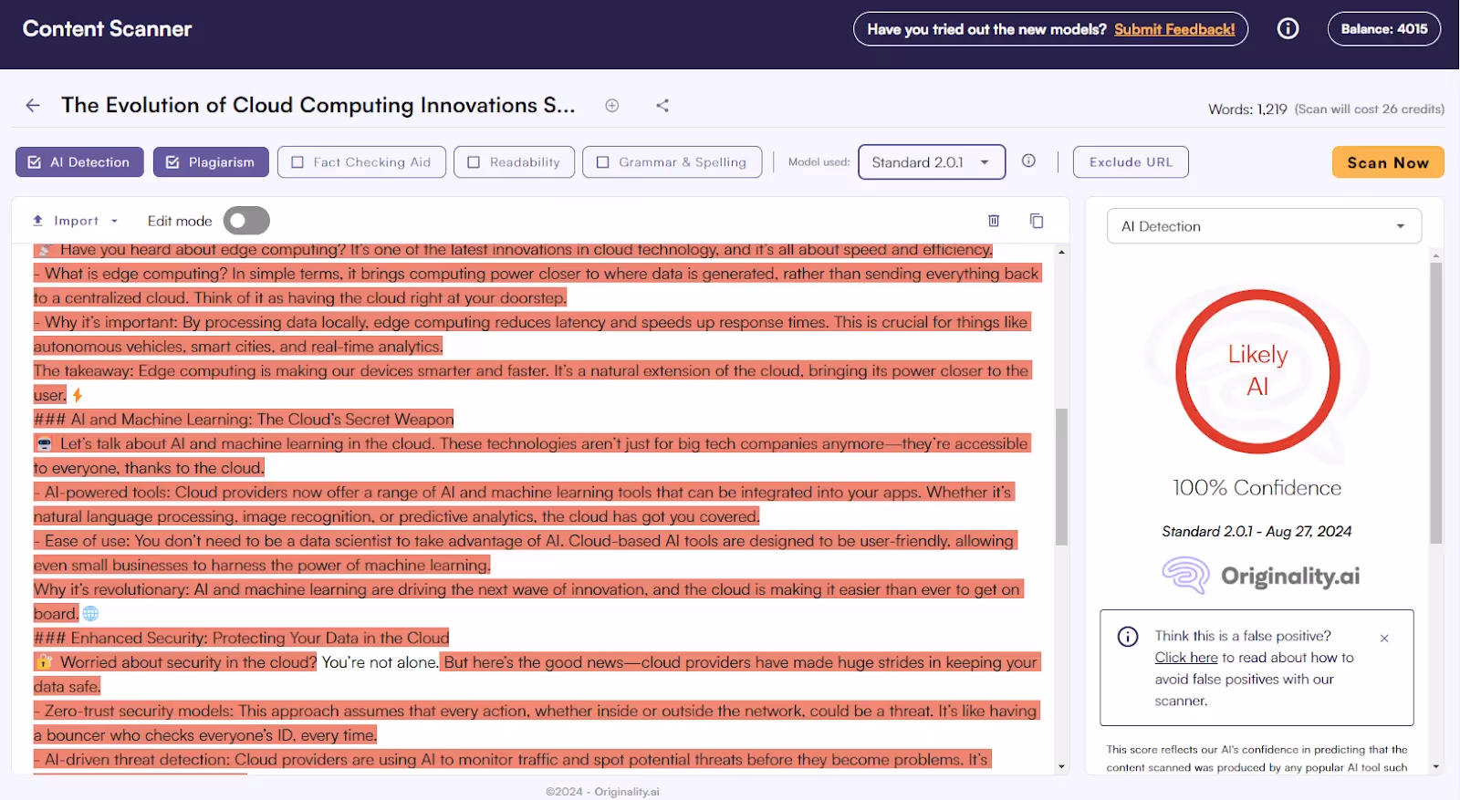The height and width of the screenshot is (800, 1460).
Task: Open the Standard 2.0.1 model dropdown
Action: tap(932, 162)
